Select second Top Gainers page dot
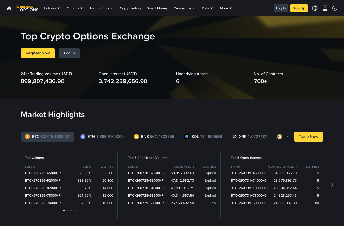Image resolution: width=344 pixels, height=226 pixels. (68, 210)
